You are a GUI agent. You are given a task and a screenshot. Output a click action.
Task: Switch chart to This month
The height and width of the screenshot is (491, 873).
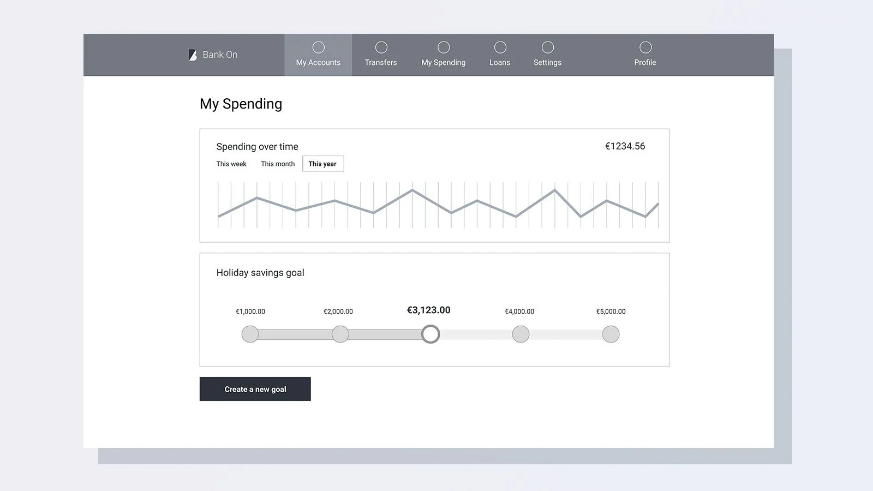[x=278, y=164]
